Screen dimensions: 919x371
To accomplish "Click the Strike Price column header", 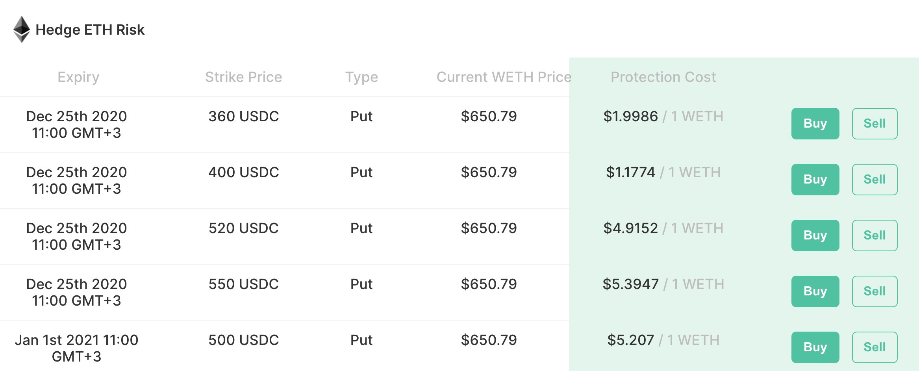I will [243, 77].
